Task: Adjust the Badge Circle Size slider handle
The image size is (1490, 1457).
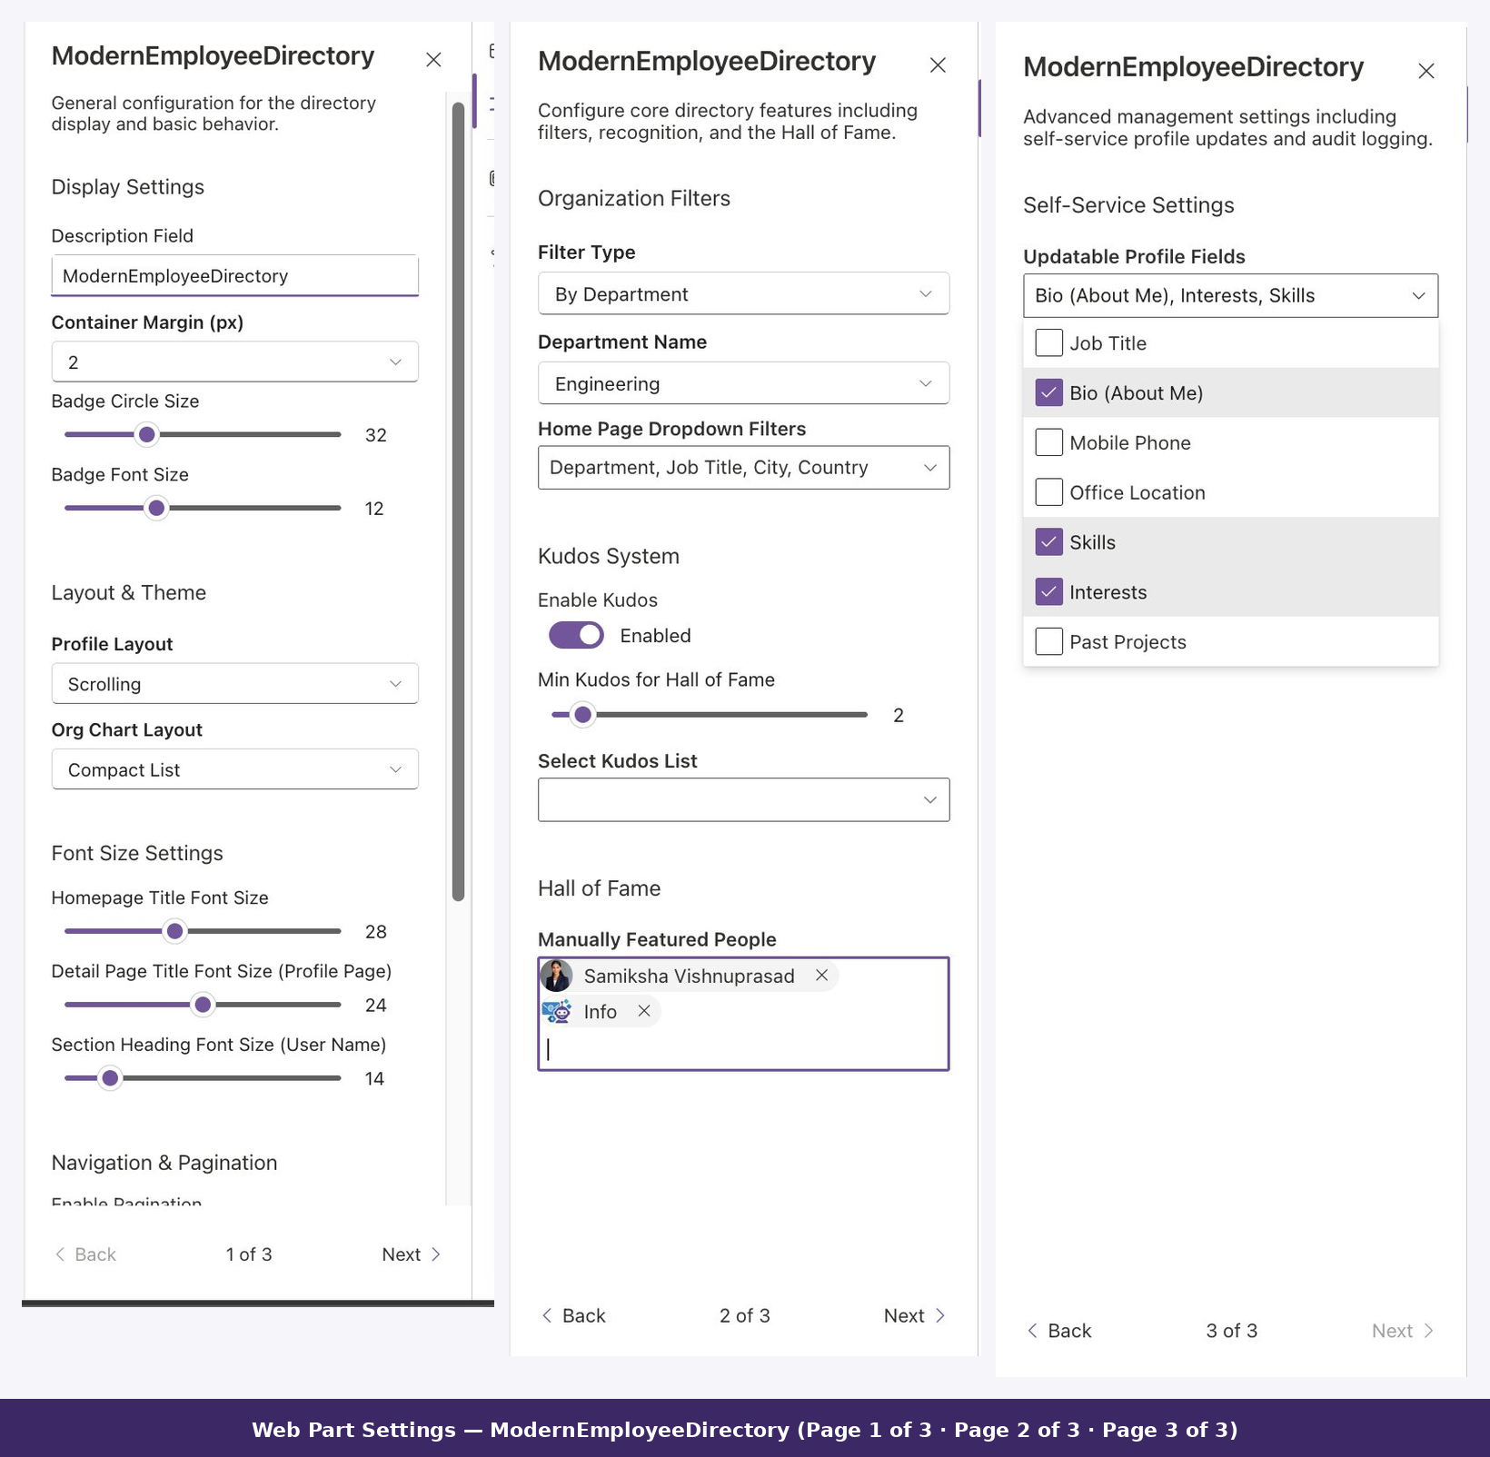Action: (146, 435)
